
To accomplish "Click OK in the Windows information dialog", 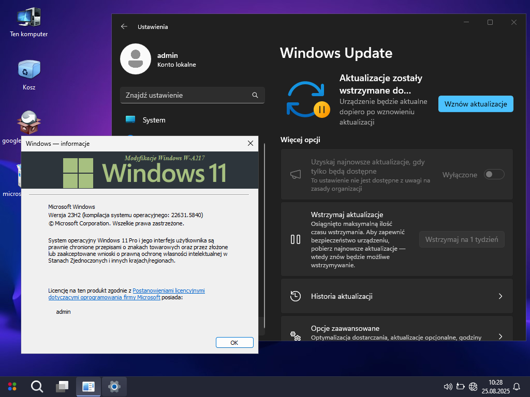I will coord(234,342).
